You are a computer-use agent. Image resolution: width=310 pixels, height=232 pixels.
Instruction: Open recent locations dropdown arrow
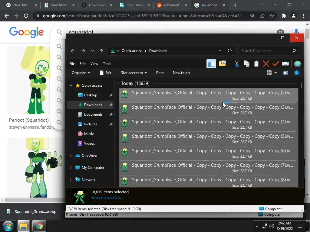(92, 51)
